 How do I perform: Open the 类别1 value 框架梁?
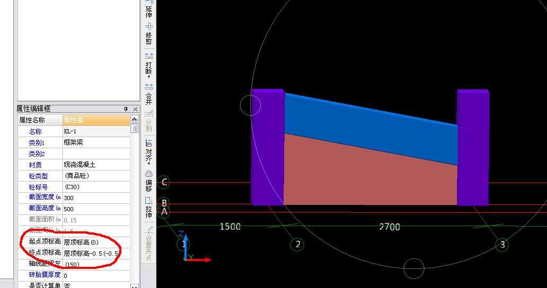pyautogui.click(x=96, y=142)
